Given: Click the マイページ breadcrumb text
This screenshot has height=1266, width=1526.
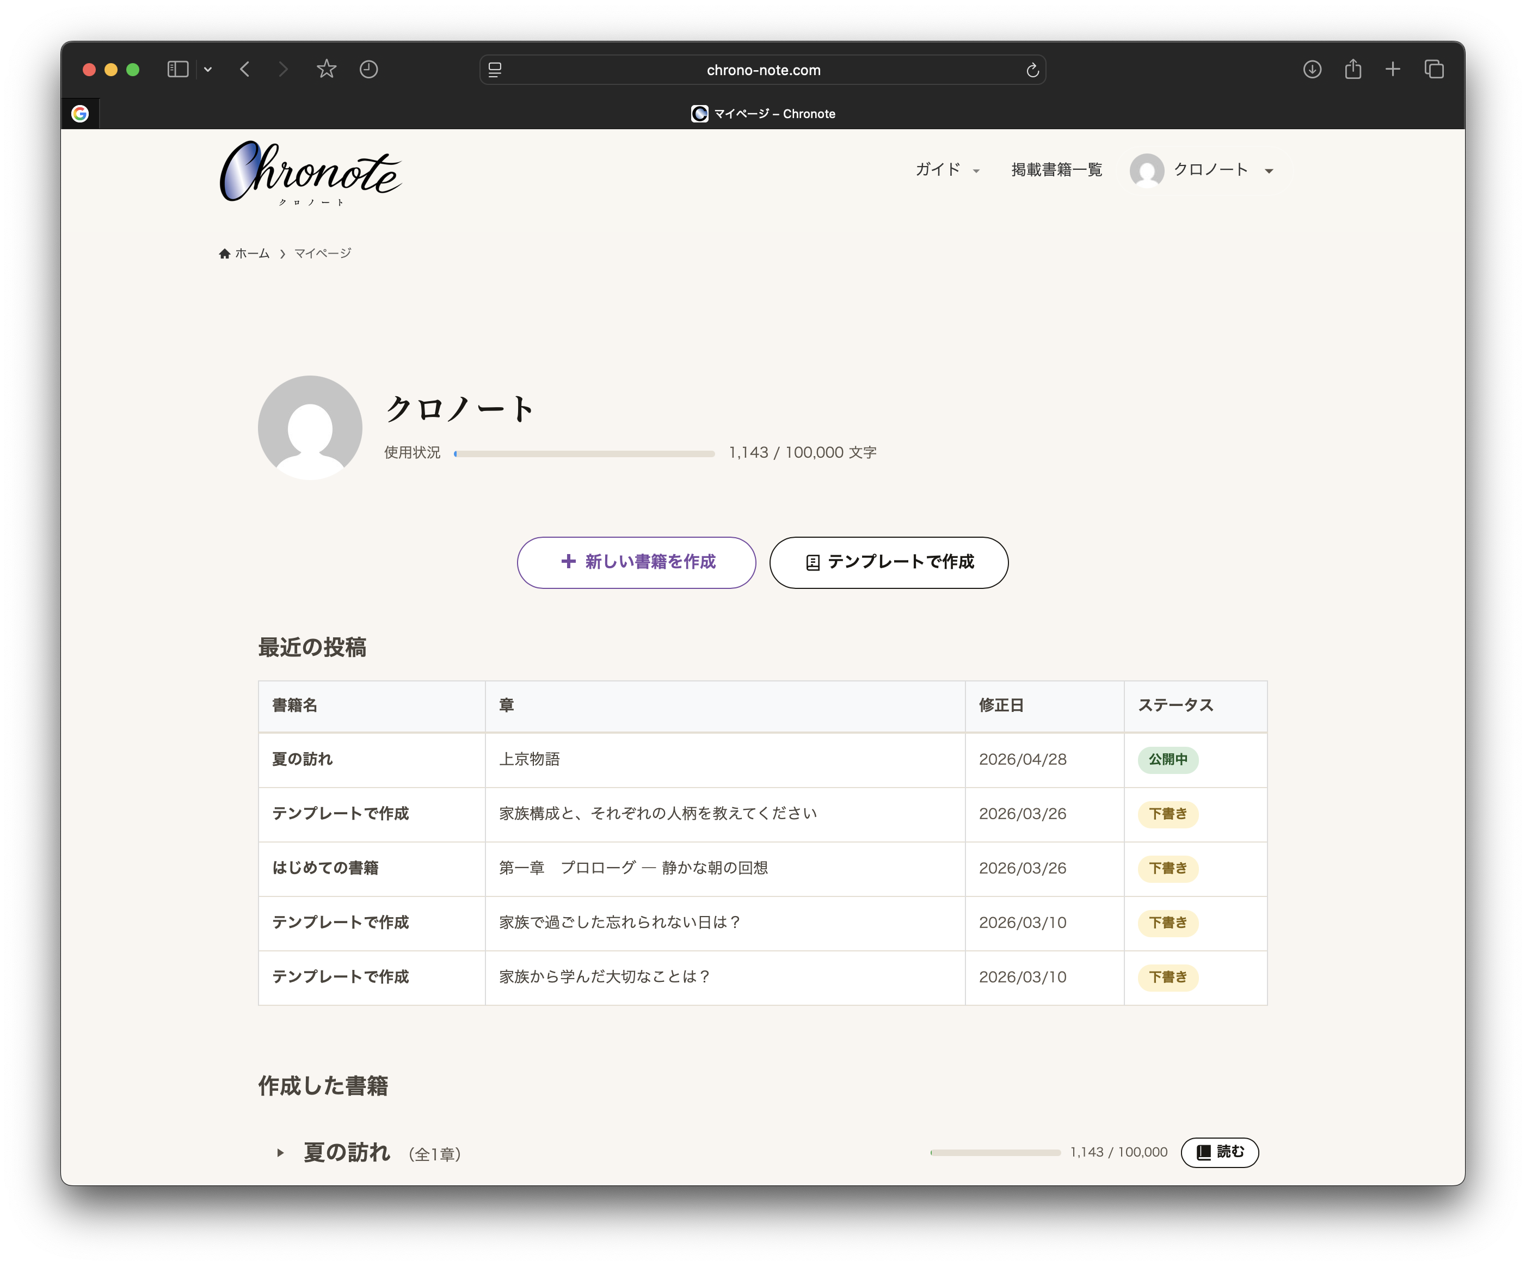Looking at the screenshot, I should tap(323, 254).
